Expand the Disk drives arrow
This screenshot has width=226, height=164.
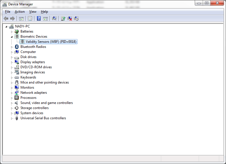coord(12,57)
